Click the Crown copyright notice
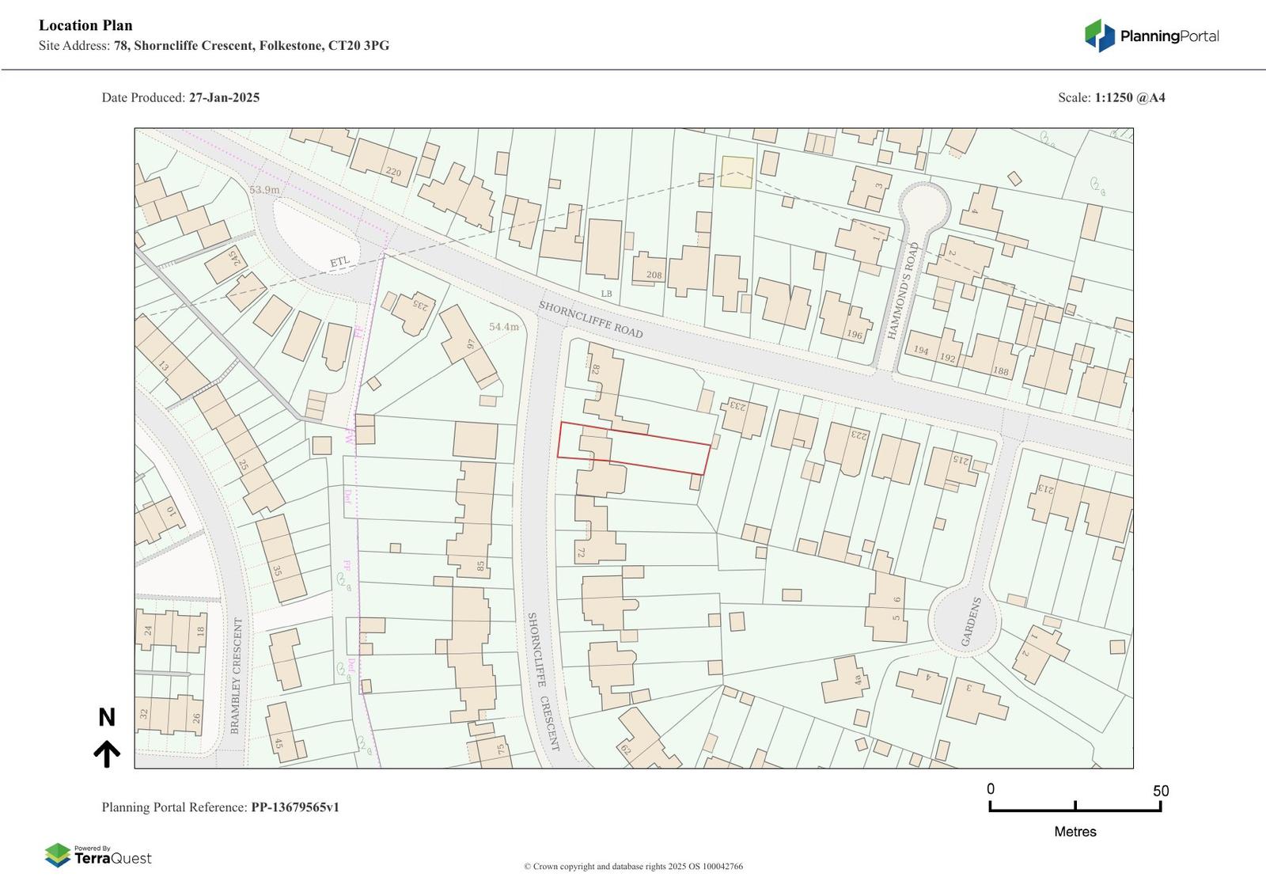The width and height of the screenshot is (1266, 896). 633,866
